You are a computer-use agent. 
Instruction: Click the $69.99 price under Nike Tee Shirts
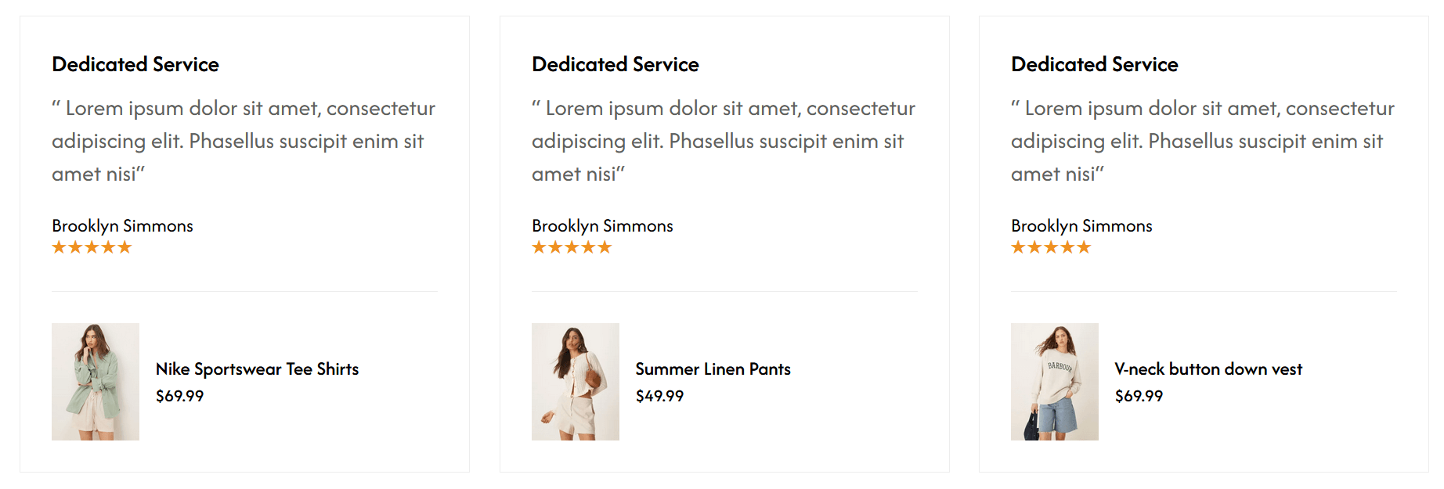[179, 396]
